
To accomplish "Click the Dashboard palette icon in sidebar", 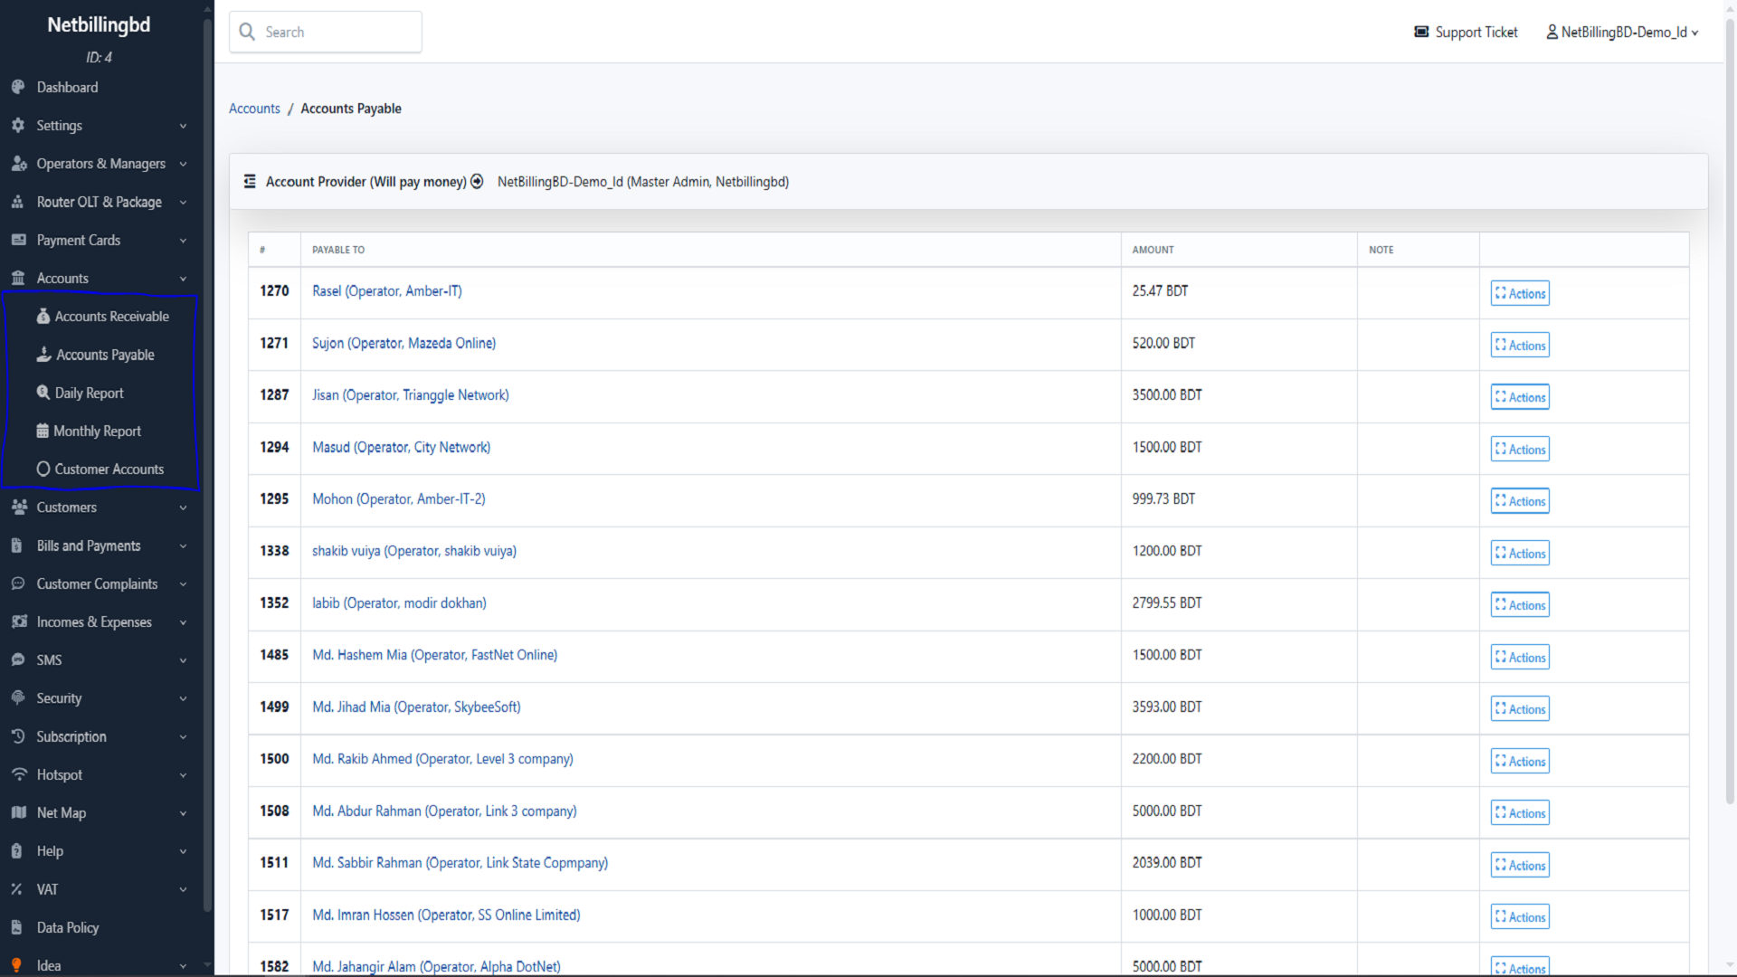I will (18, 88).
